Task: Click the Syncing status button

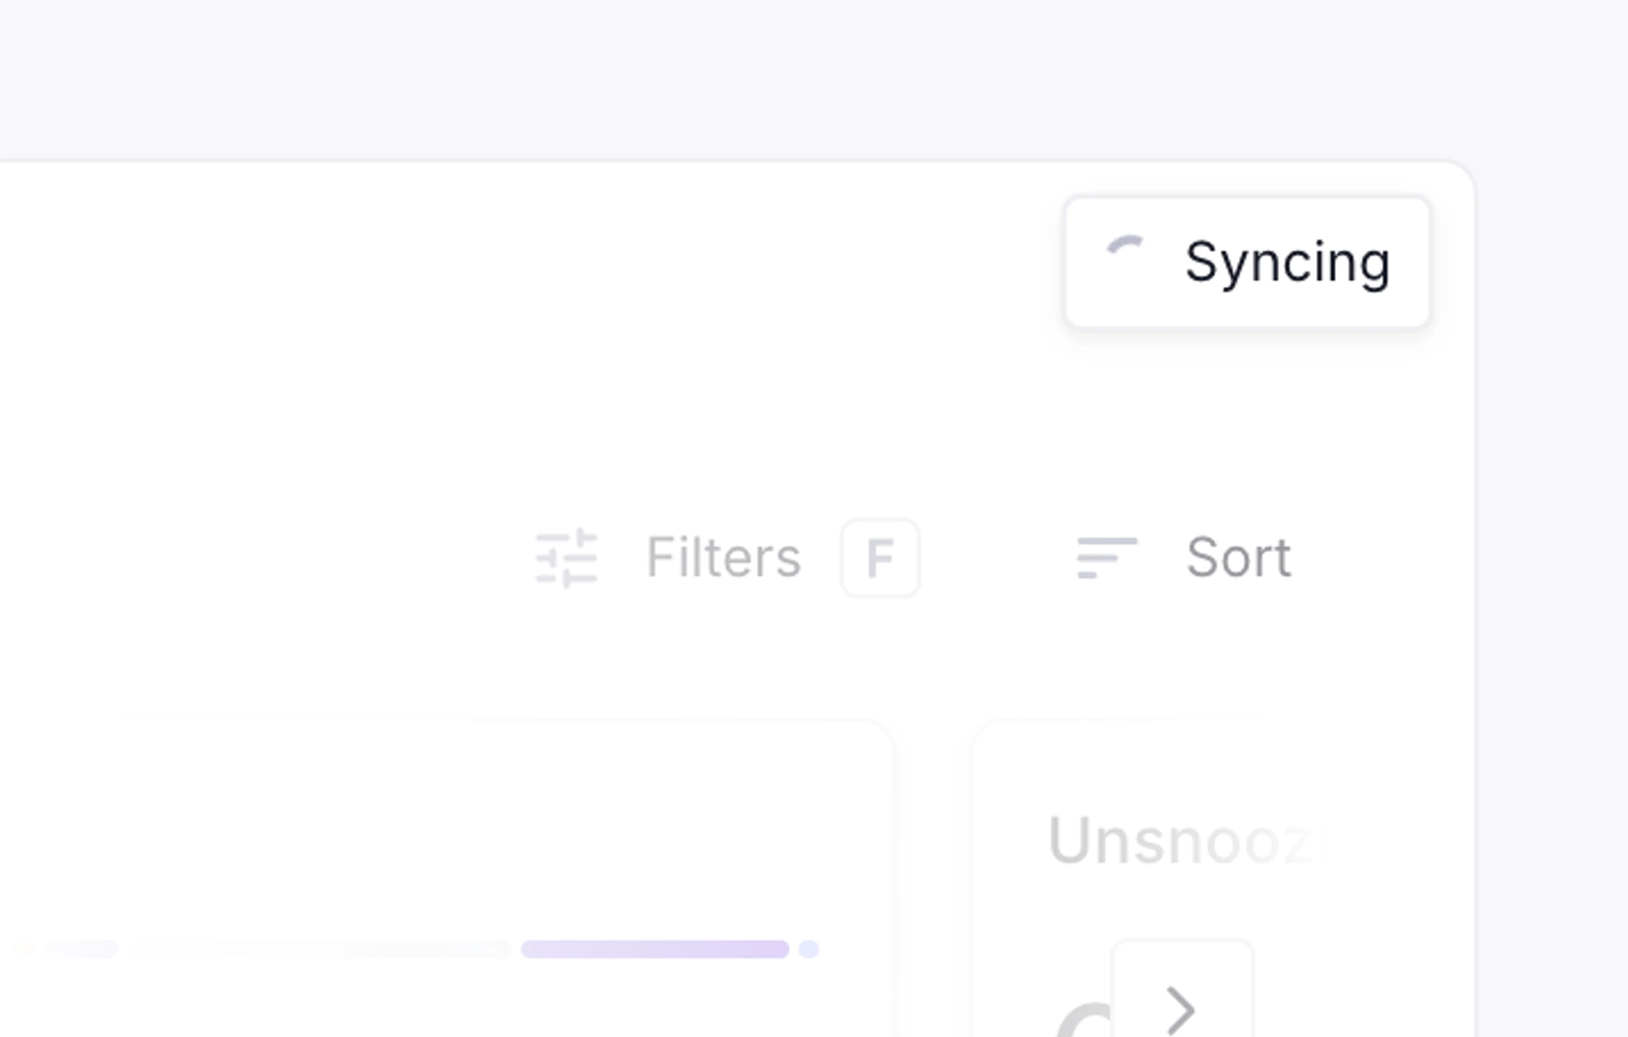Action: tap(1247, 262)
